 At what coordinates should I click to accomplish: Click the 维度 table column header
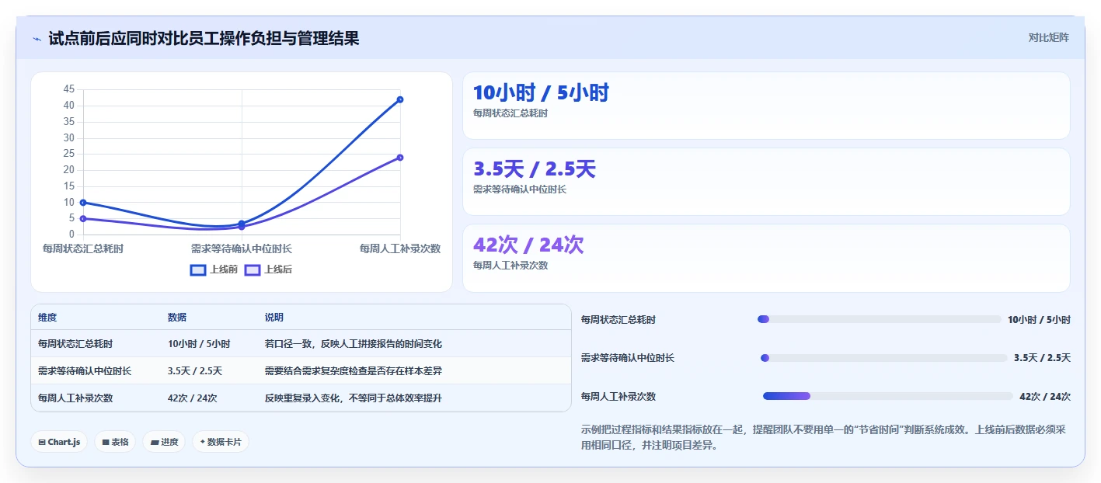tap(47, 318)
